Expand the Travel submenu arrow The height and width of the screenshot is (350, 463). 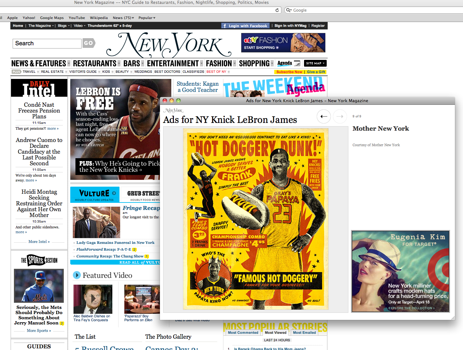click(x=38, y=72)
